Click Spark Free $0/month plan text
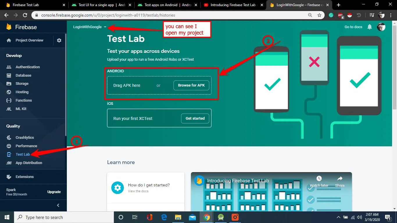397x223 pixels. tap(17, 192)
